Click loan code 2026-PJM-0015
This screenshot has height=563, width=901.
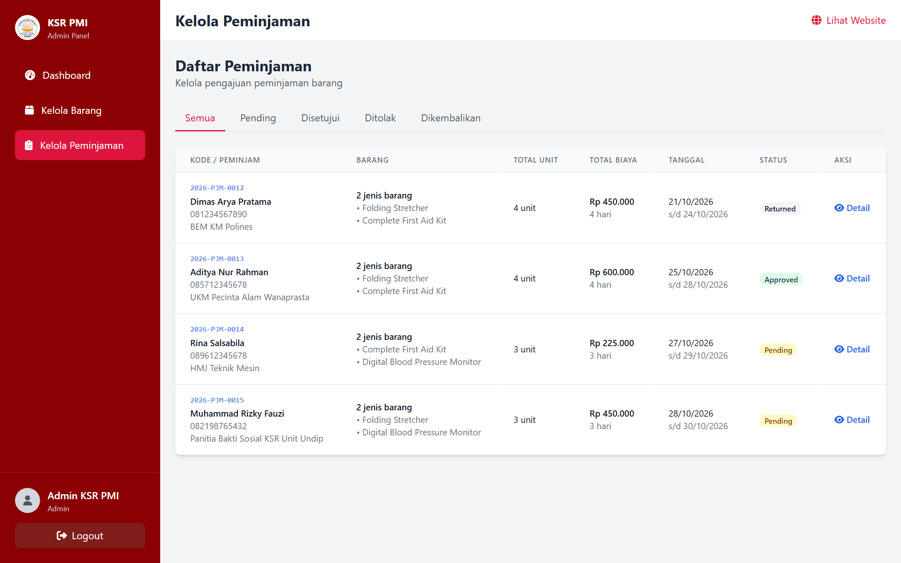(x=217, y=400)
